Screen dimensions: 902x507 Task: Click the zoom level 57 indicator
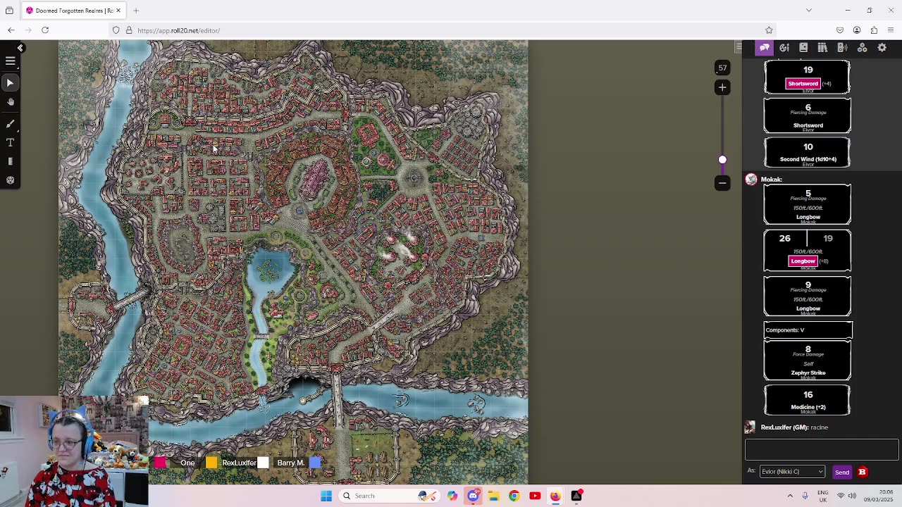[x=722, y=68]
